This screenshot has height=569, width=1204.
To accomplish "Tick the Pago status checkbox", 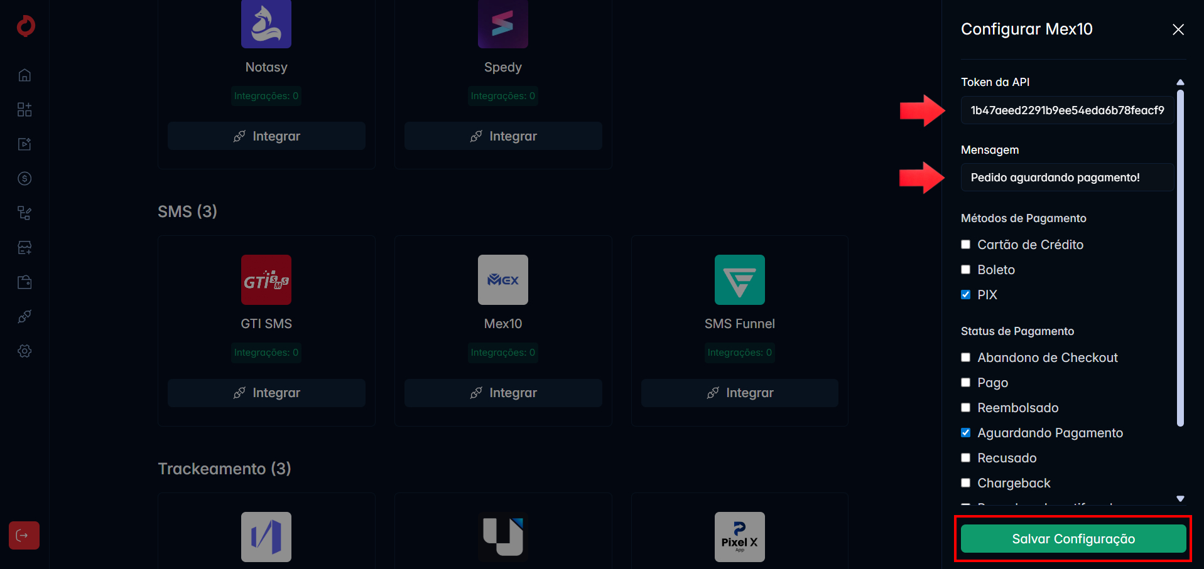I will [x=966, y=383].
